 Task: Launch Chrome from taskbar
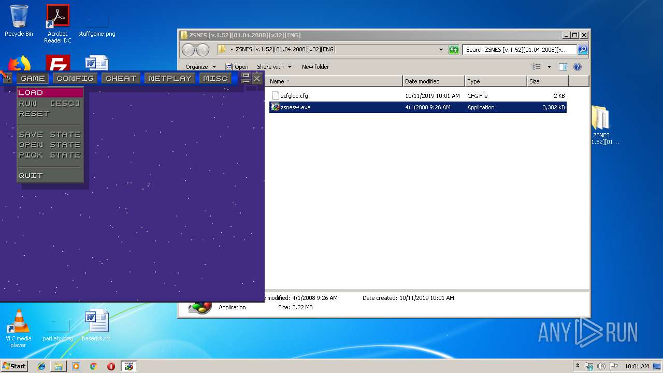pyautogui.click(x=93, y=366)
